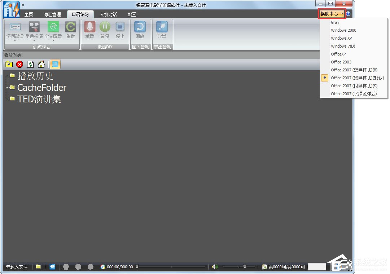The width and height of the screenshot is (390, 274).
Task: Mute audio with the speaker icon
Action: (214, 267)
